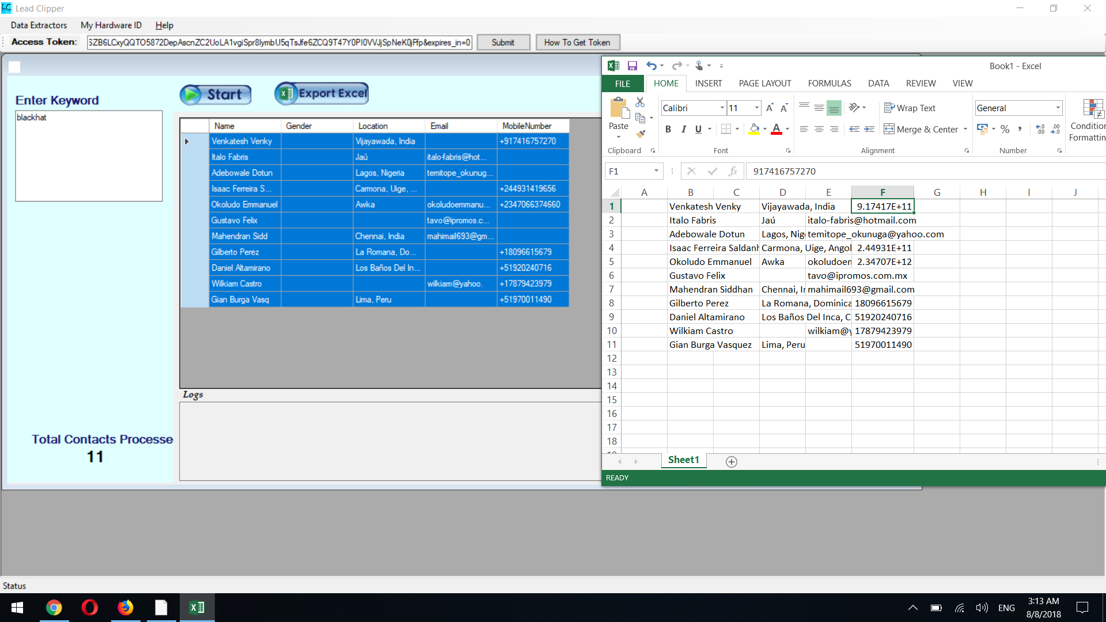The image size is (1106, 622).
Task: Open the font color palette arrow
Action: tap(787, 129)
